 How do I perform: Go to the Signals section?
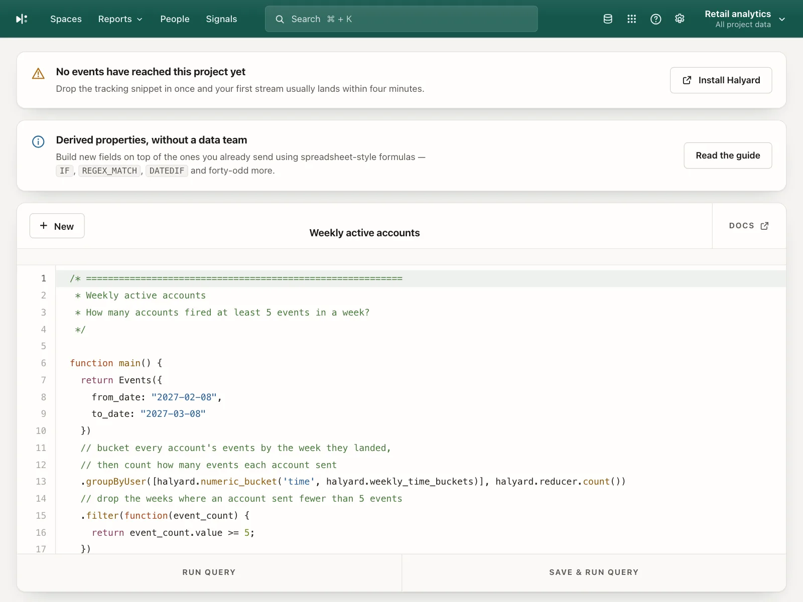tap(221, 19)
